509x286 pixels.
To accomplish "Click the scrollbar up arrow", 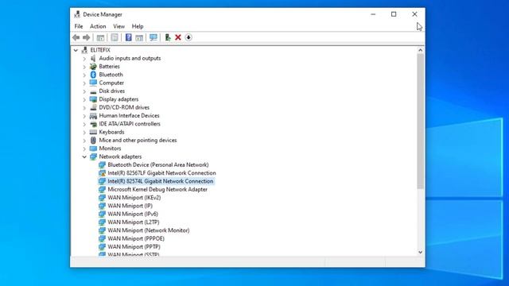I will pyautogui.click(x=421, y=50).
